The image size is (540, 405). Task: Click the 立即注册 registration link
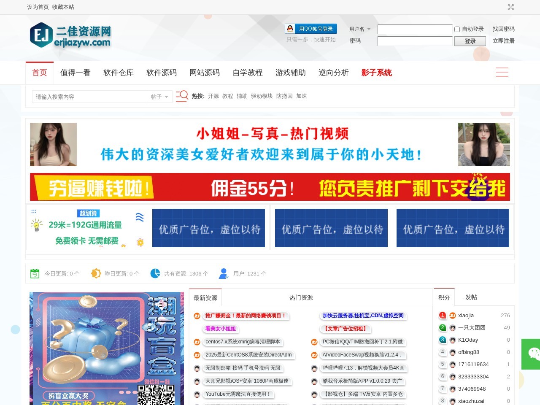pos(503,41)
